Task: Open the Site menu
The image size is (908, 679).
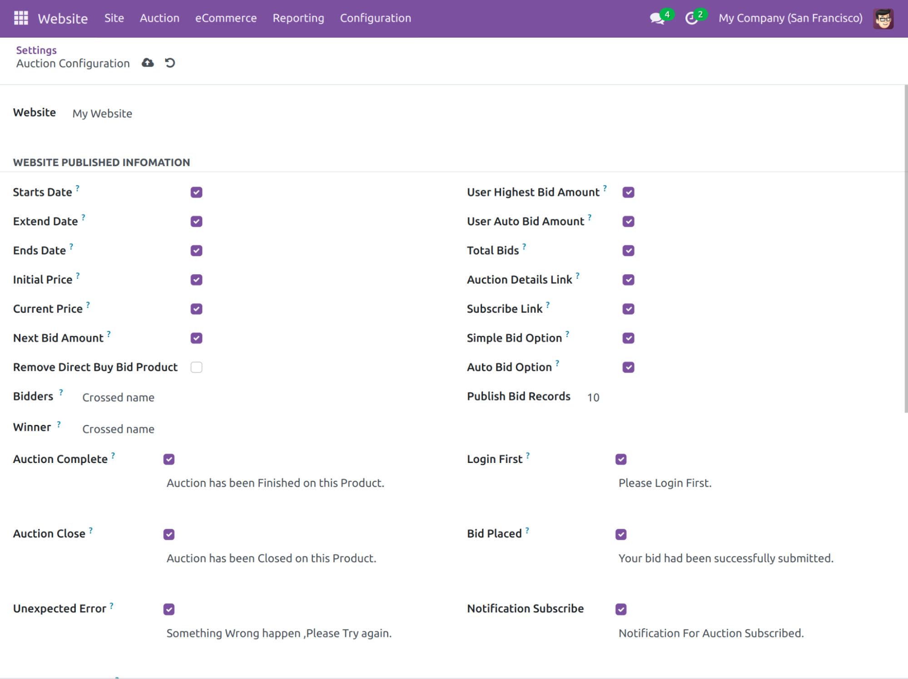Action: pyautogui.click(x=114, y=18)
